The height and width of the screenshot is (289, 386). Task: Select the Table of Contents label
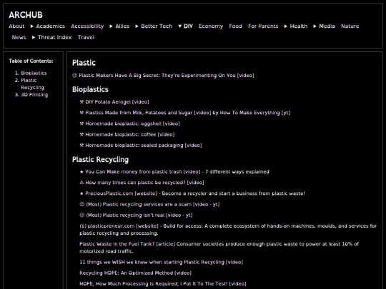tap(31, 61)
